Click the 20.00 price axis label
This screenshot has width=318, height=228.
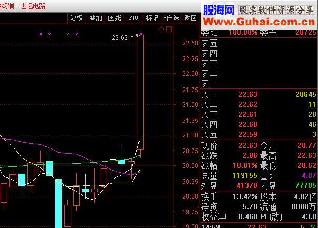click(190, 196)
